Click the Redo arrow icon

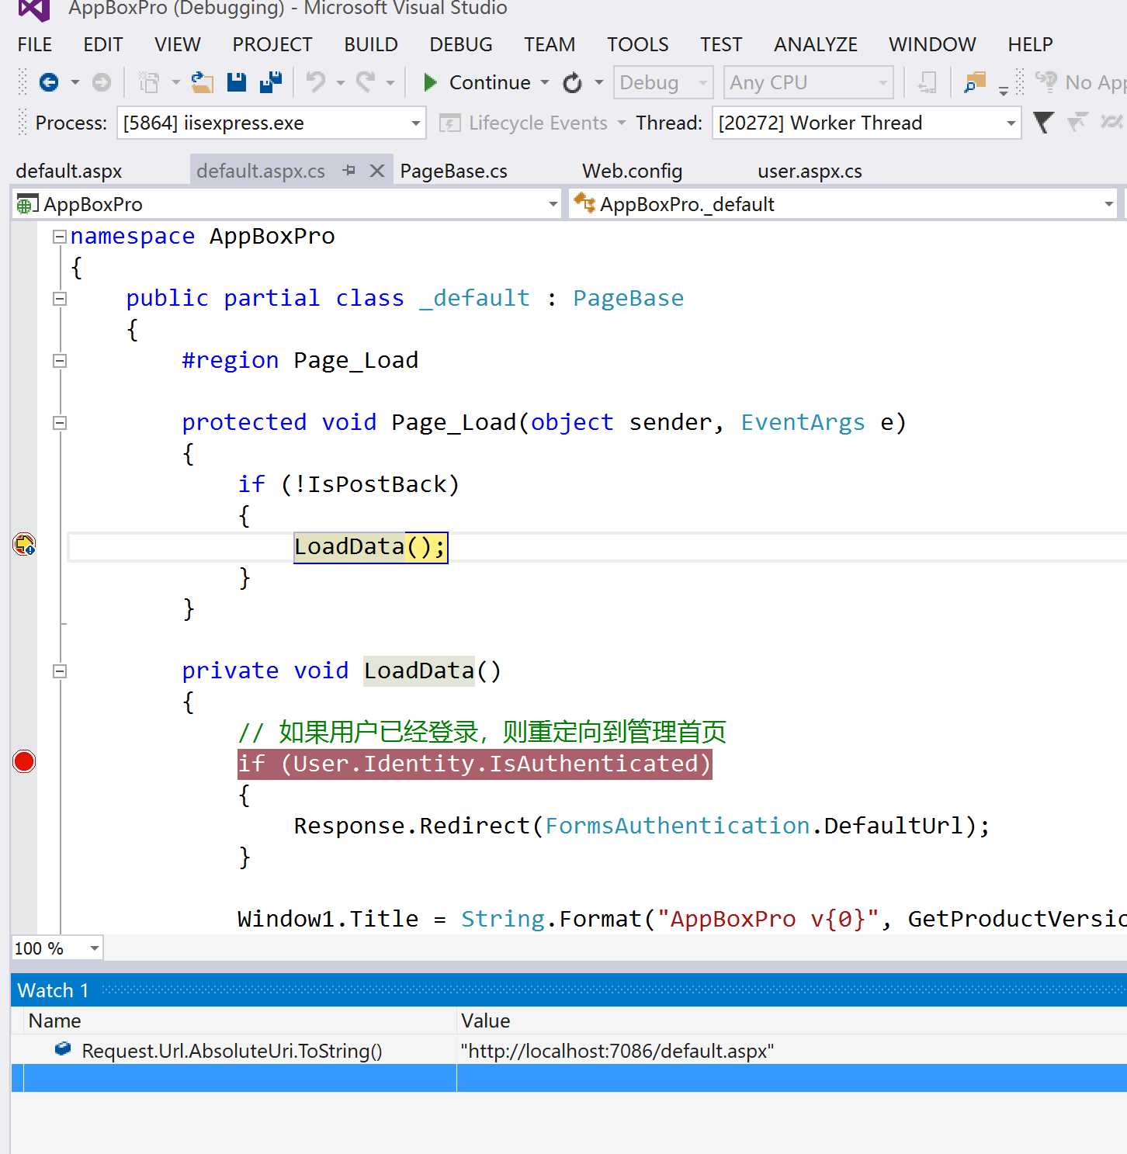[x=366, y=81]
